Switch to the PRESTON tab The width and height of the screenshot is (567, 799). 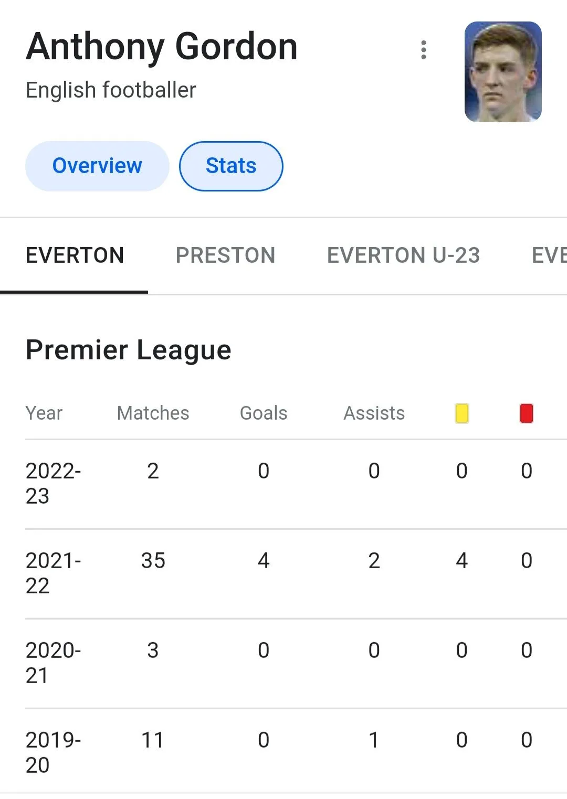(225, 255)
